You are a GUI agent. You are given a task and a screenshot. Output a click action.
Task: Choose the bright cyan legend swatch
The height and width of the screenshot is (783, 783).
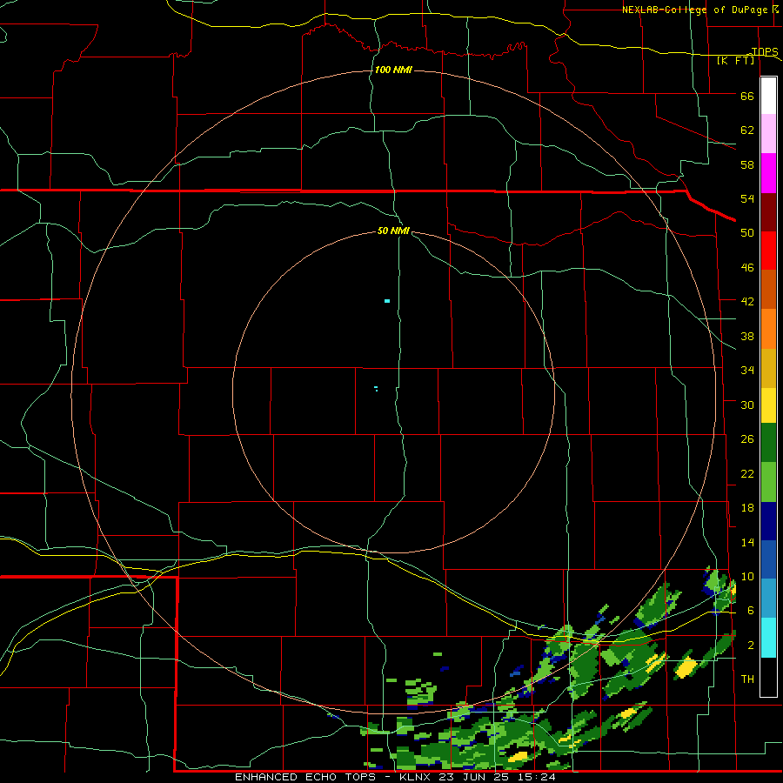pyautogui.click(x=768, y=638)
